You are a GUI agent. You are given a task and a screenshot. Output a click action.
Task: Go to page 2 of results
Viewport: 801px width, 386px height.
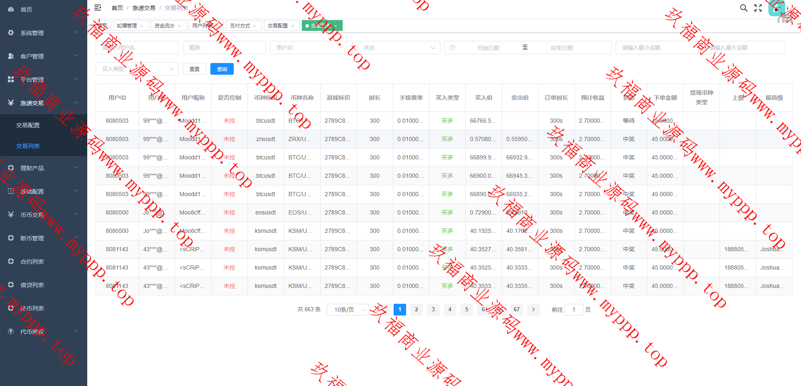click(x=416, y=310)
